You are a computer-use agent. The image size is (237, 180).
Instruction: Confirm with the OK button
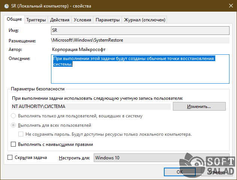pos(180,172)
